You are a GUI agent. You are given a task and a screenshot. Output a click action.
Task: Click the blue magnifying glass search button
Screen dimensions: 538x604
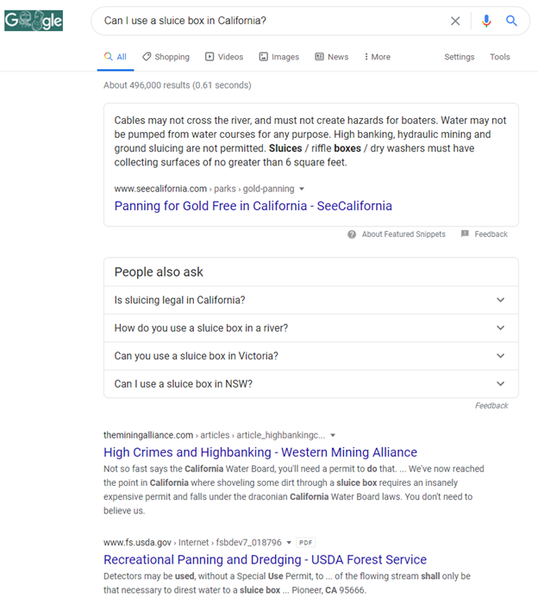pyautogui.click(x=511, y=21)
